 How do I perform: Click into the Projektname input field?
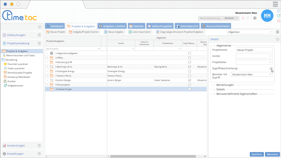tap(253, 50)
